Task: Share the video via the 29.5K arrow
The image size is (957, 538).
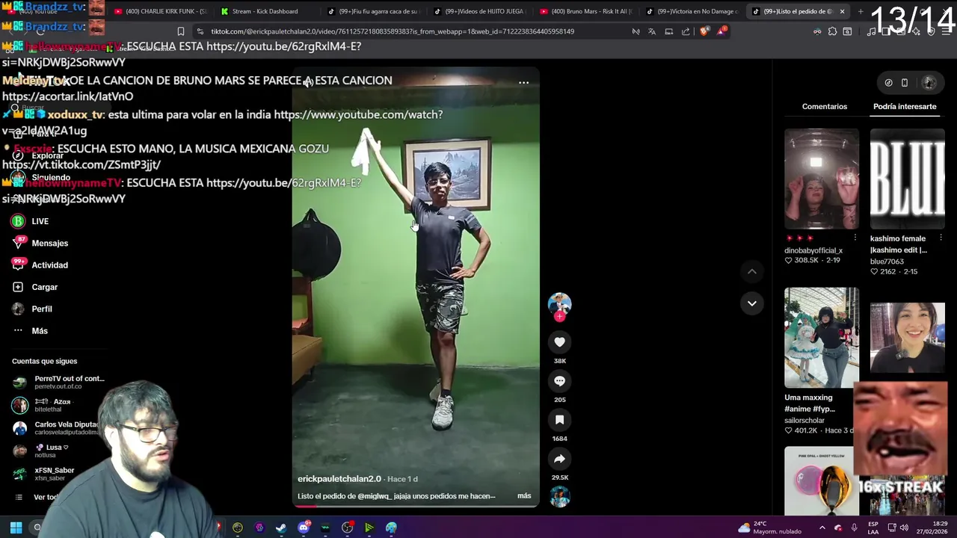Action: tap(559, 459)
